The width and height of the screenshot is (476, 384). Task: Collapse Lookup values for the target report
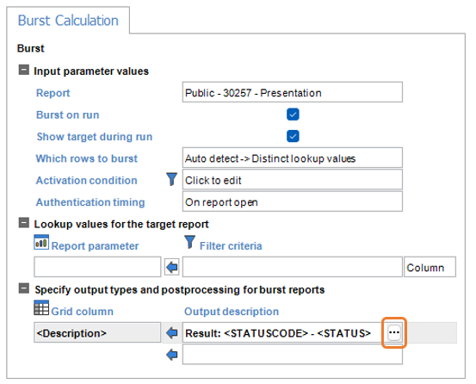tap(24, 223)
